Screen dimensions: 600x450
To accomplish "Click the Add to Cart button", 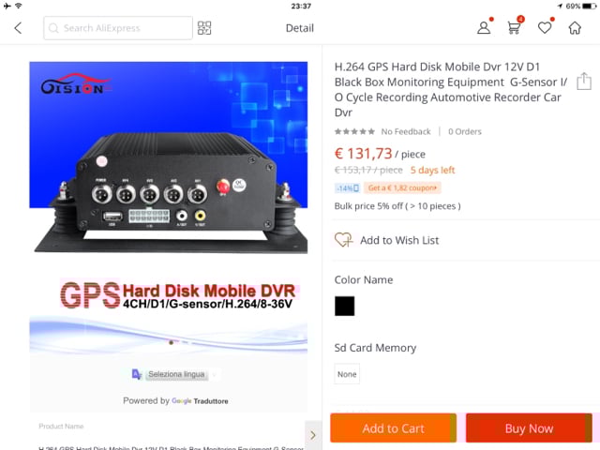I will click(394, 428).
